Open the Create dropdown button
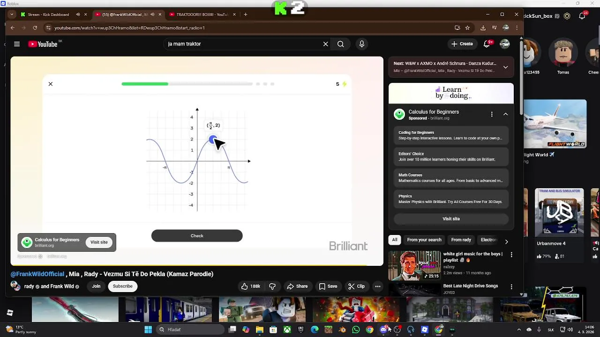600x337 pixels. click(462, 44)
